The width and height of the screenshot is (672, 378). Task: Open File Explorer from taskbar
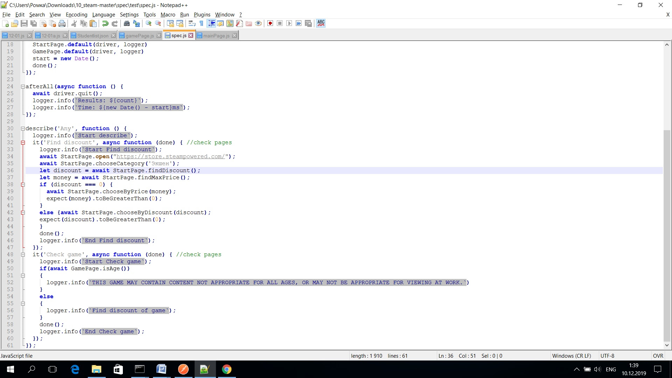tap(96, 369)
